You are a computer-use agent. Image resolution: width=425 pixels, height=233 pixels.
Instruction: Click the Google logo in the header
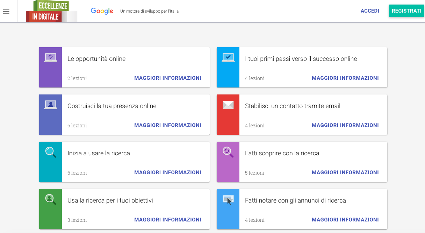[x=102, y=11]
